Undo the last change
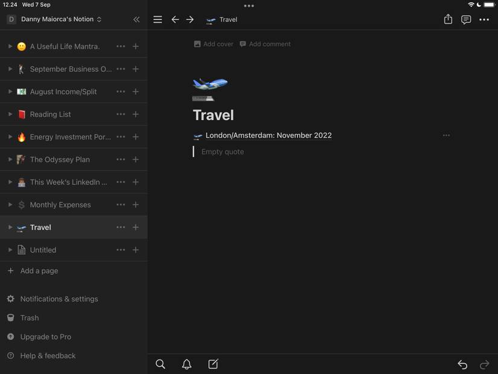The height and width of the screenshot is (374, 498). coord(462,364)
